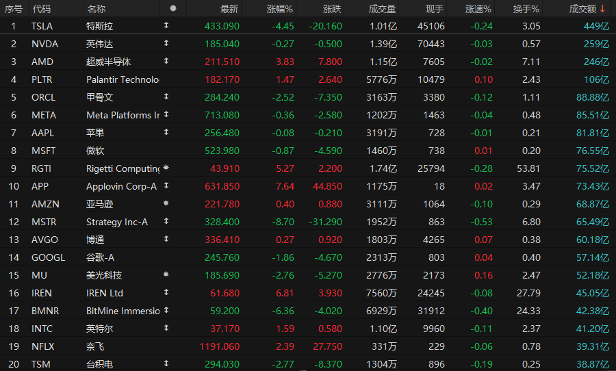
Task: Open the Palantir Technologies stock name
Action: 123,79
